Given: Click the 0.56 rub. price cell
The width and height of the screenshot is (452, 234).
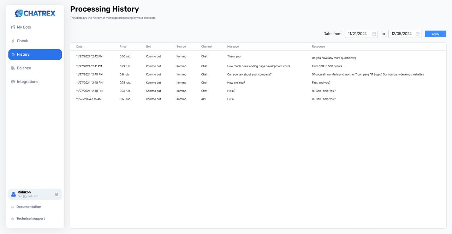Looking at the screenshot, I should point(125,56).
